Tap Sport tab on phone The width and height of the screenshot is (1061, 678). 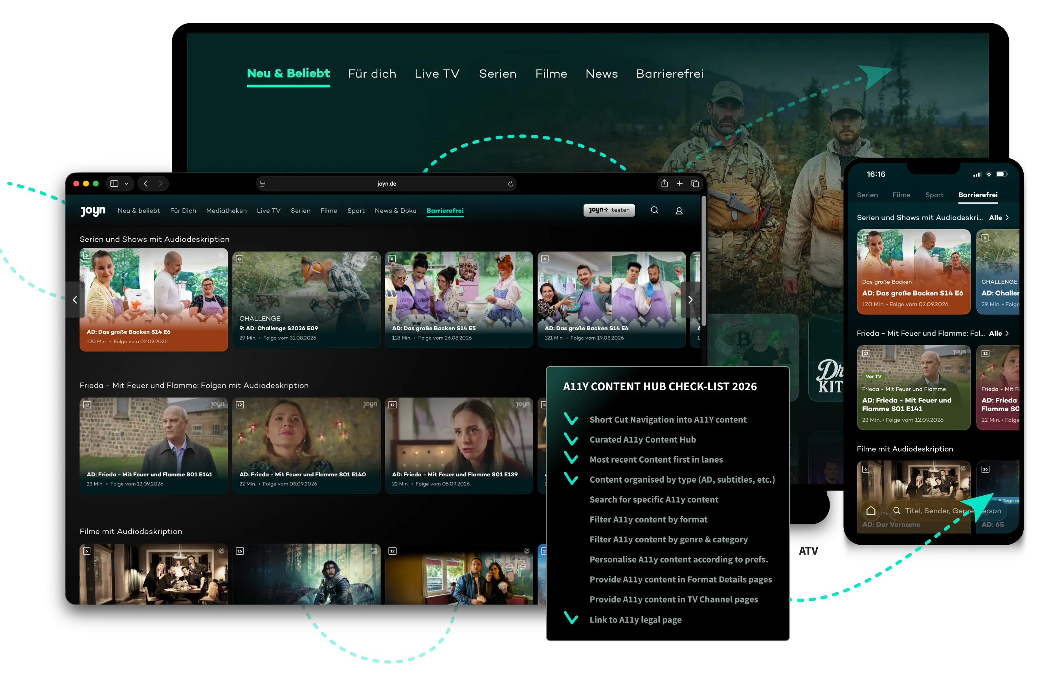[934, 195]
